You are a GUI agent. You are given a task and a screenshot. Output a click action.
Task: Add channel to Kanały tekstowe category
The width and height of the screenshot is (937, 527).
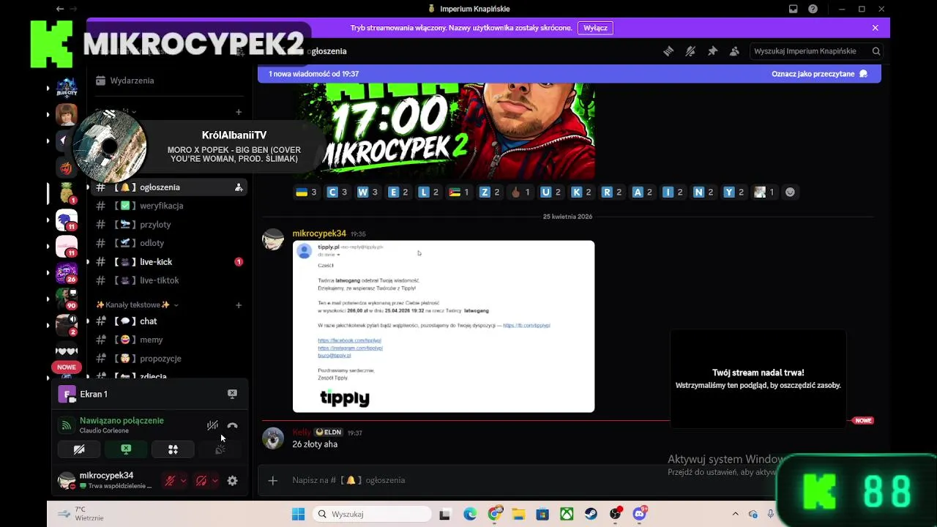tap(239, 305)
